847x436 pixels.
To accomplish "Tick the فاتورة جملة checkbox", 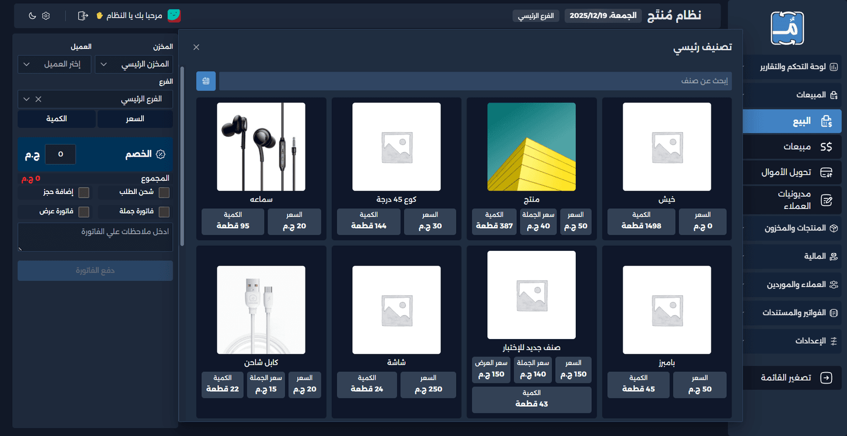I will click(x=164, y=212).
